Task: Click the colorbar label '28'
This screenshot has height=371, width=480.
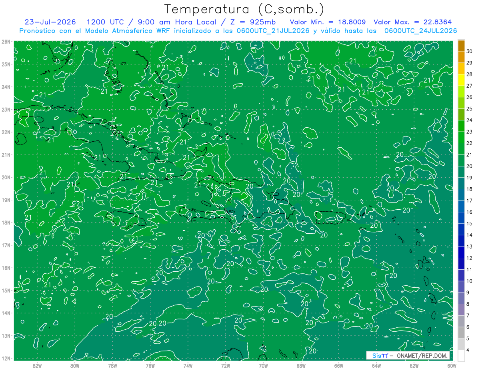Action: pyautogui.click(x=470, y=74)
